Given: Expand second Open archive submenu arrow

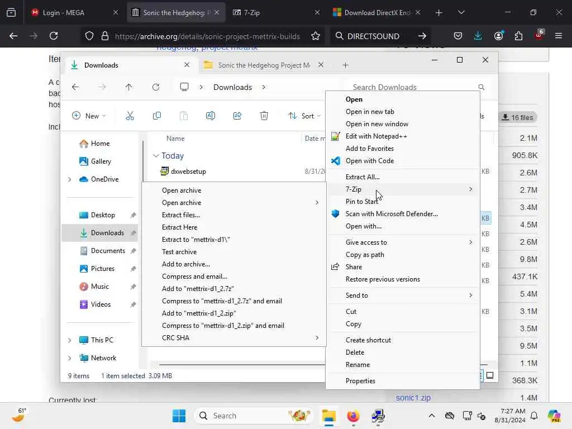Looking at the screenshot, I should (317, 202).
